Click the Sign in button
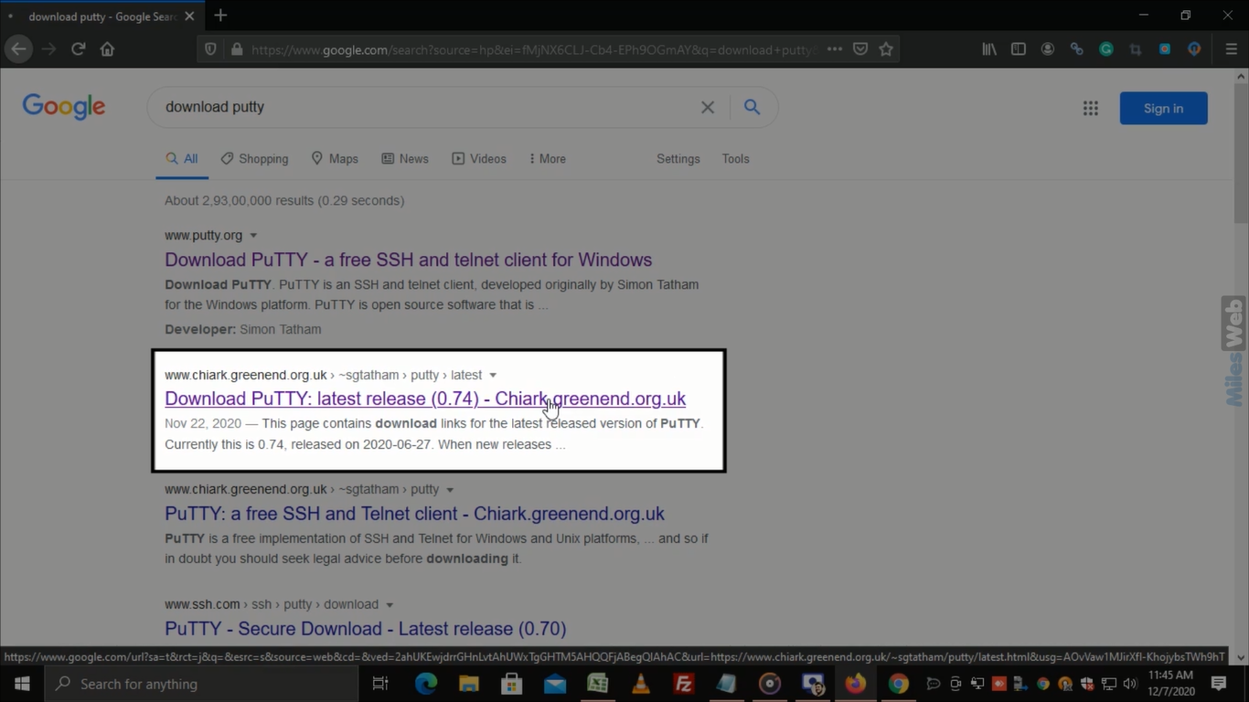1249x702 pixels. tap(1163, 108)
